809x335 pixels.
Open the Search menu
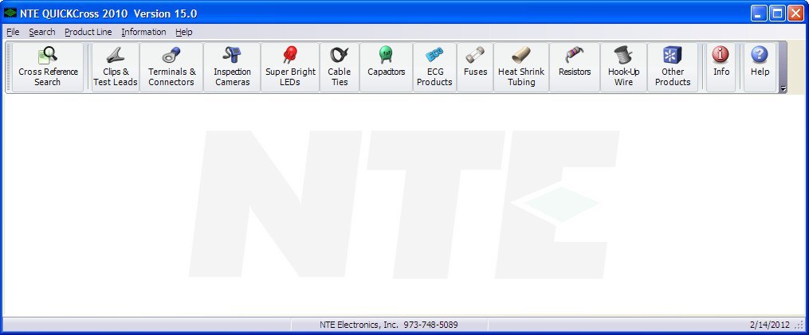click(41, 32)
